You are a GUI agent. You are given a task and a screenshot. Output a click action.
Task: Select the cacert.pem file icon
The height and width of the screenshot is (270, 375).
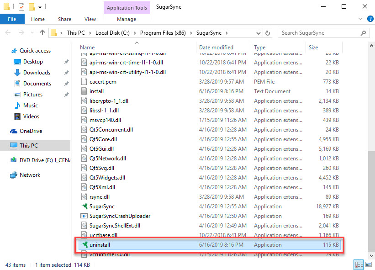coord(84,82)
